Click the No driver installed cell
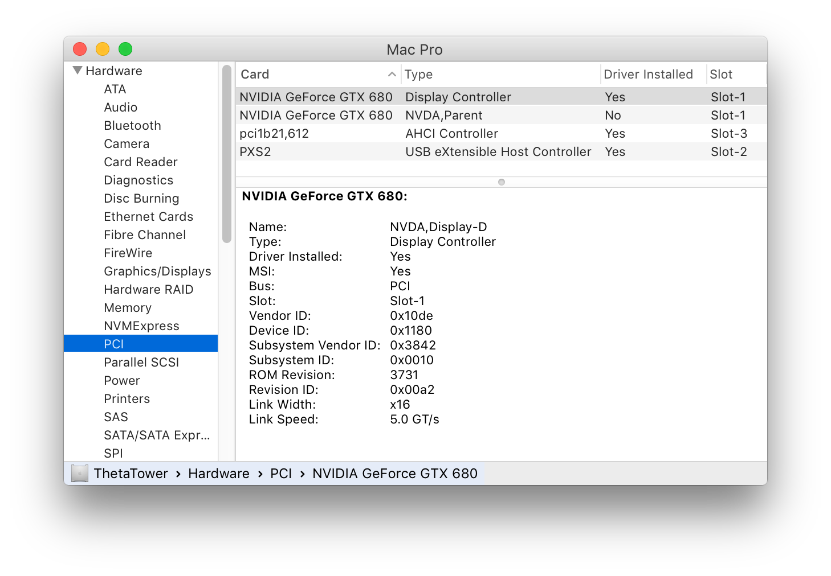 click(x=613, y=115)
